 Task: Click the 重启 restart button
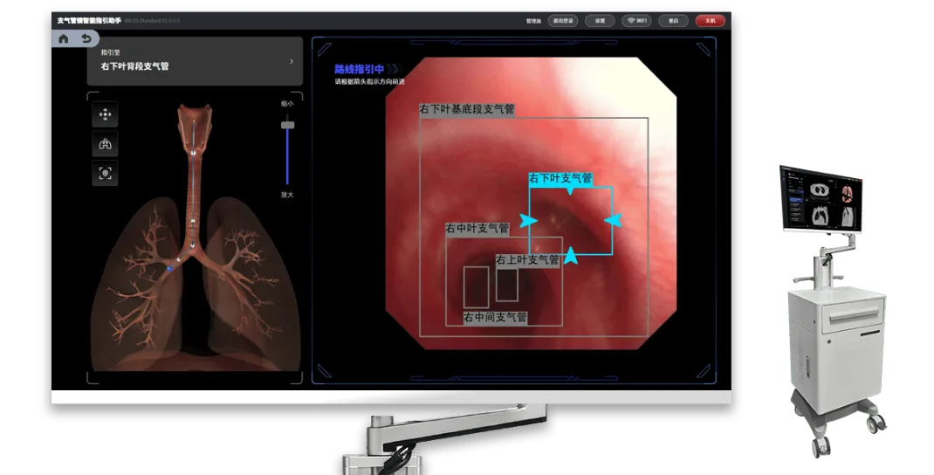(673, 21)
